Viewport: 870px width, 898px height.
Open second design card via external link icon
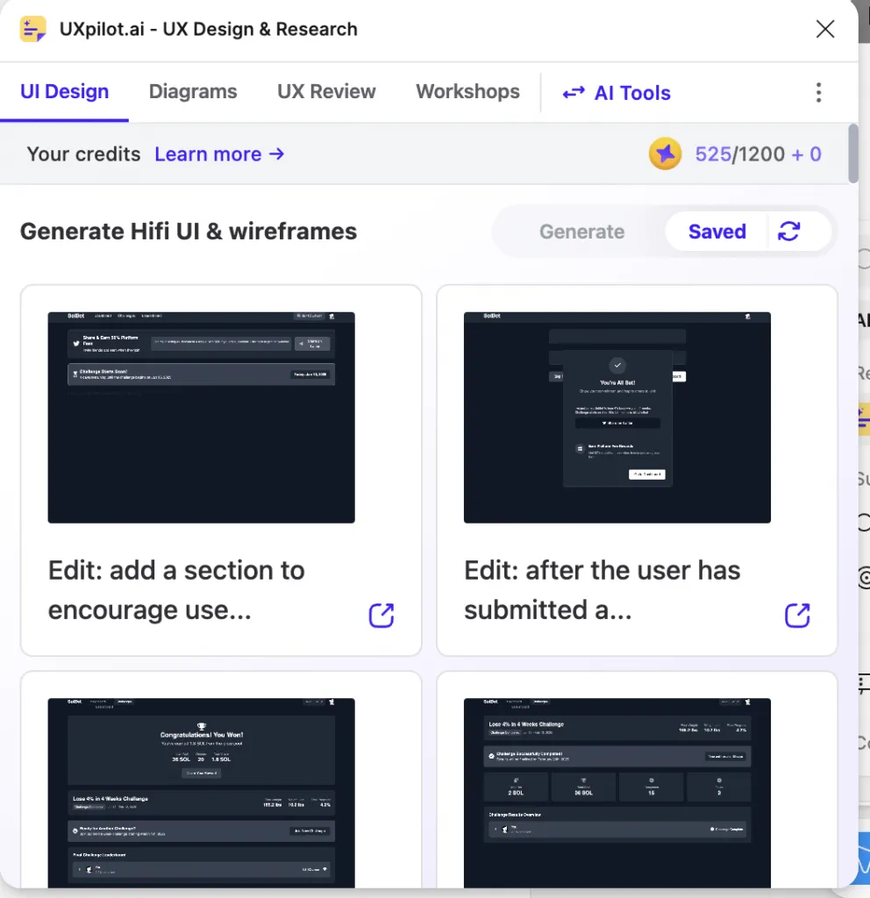coord(797,615)
